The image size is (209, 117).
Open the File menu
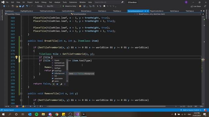click(x=7, y=2)
